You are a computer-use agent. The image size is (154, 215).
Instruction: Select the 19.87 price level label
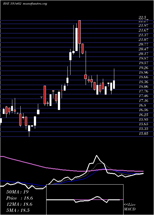(x=144, y=58)
